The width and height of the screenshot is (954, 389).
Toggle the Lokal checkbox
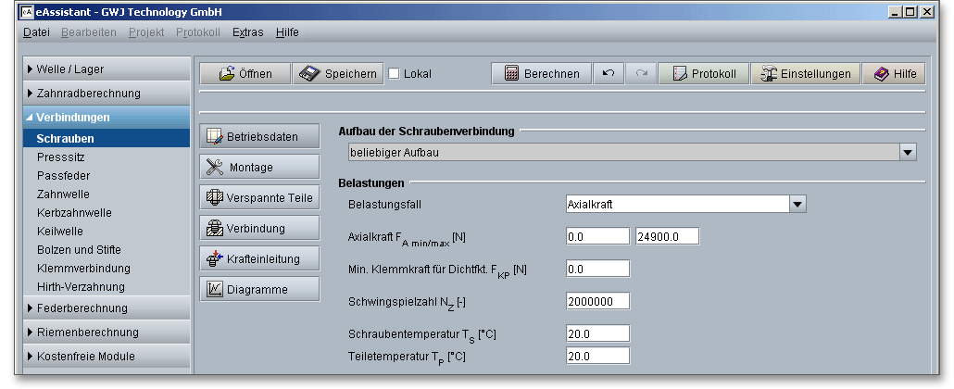click(394, 74)
